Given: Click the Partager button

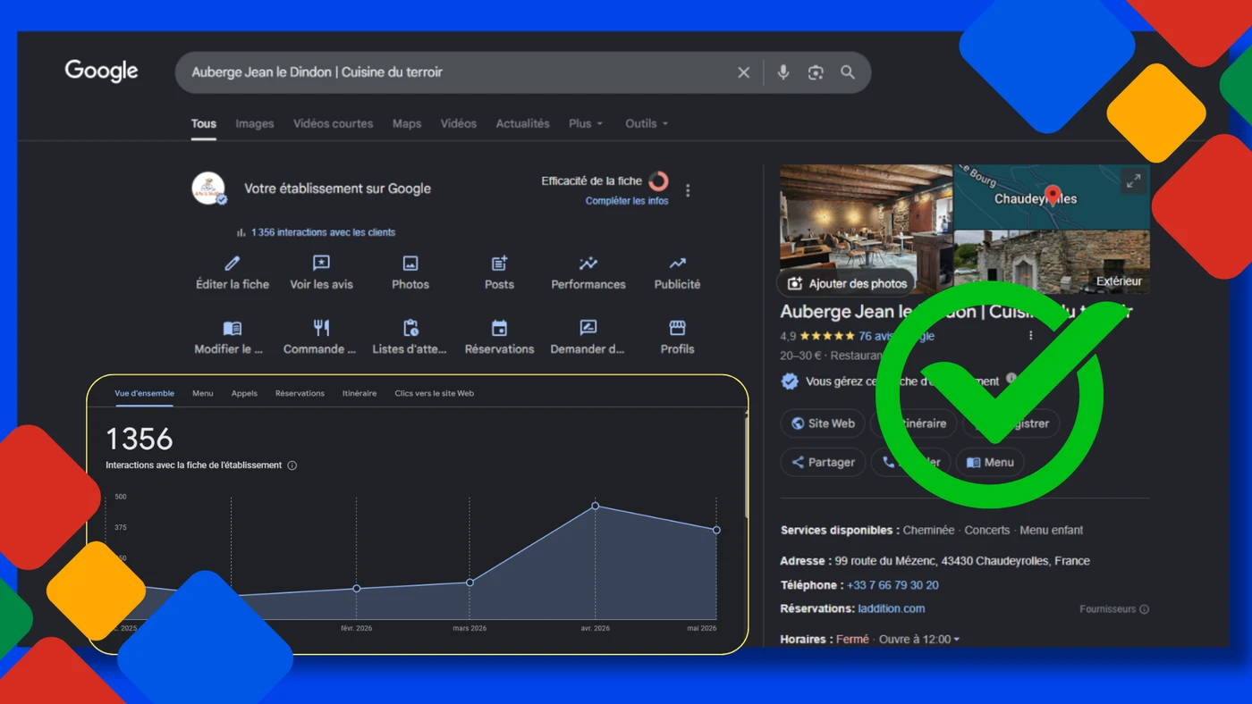Looking at the screenshot, I should tap(823, 462).
